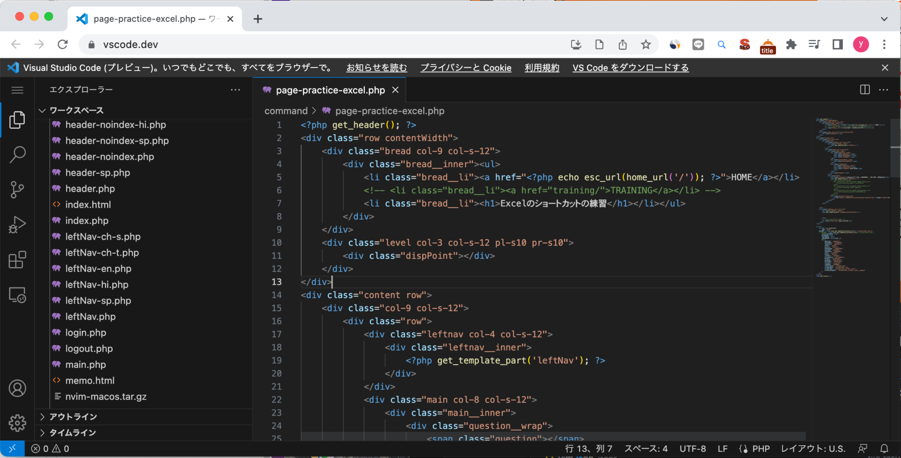Open the Extensions view

coord(17,260)
